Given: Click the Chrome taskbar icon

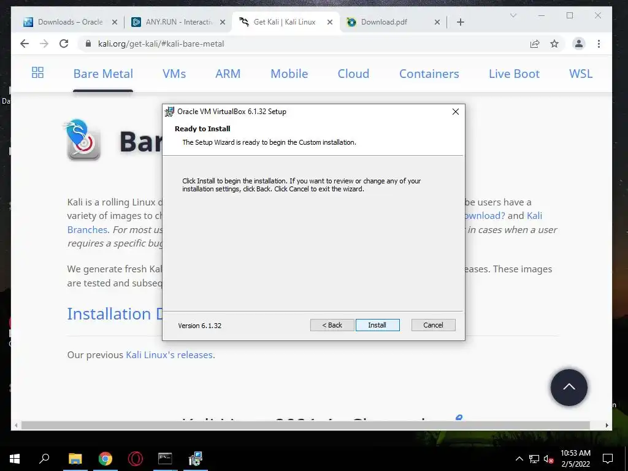Looking at the screenshot, I should 105,459.
